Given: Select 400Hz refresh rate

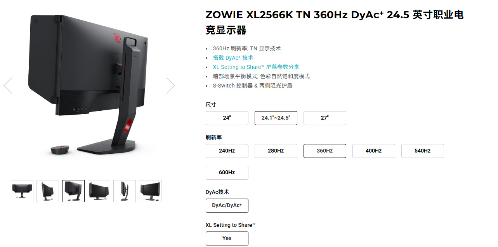Looking at the screenshot, I should tap(374, 151).
